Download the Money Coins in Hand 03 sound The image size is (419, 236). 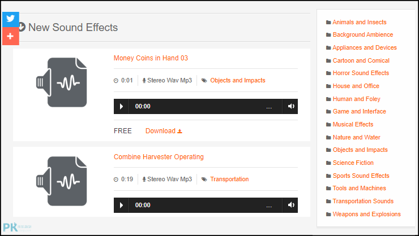(x=164, y=131)
